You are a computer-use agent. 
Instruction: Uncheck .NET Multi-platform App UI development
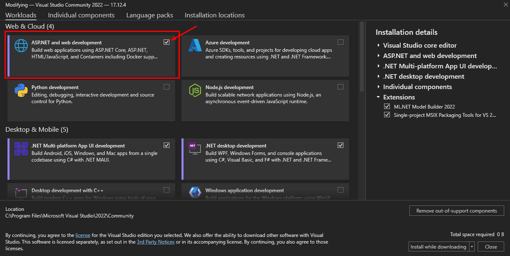[x=167, y=145]
